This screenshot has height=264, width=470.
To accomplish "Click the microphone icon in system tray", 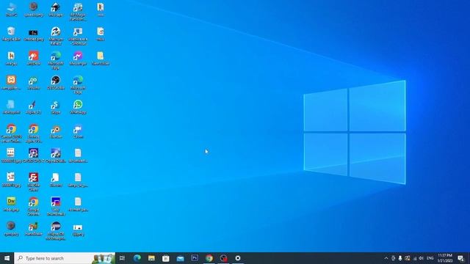I will (x=399, y=258).
